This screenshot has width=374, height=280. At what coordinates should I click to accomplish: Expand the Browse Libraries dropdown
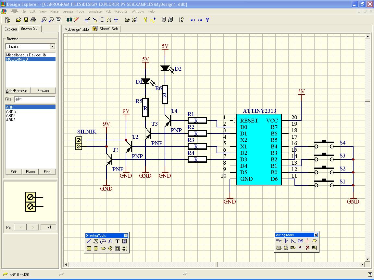point(52,47)
